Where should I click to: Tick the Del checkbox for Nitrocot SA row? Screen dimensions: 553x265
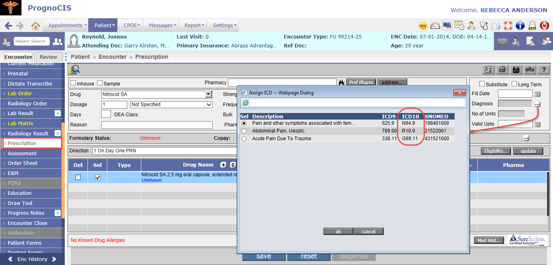[x=78, y=177]
